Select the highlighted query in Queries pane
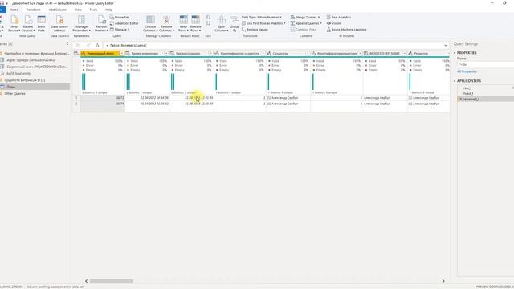 click(x=35, y=87)
